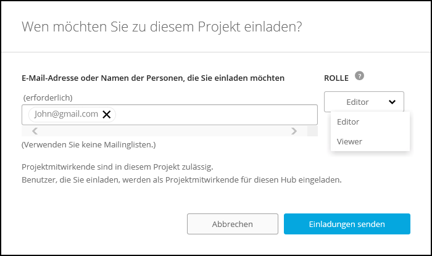Click the left scroll arrow under the email field
The image size is (432, 256).
coord(35,131)
